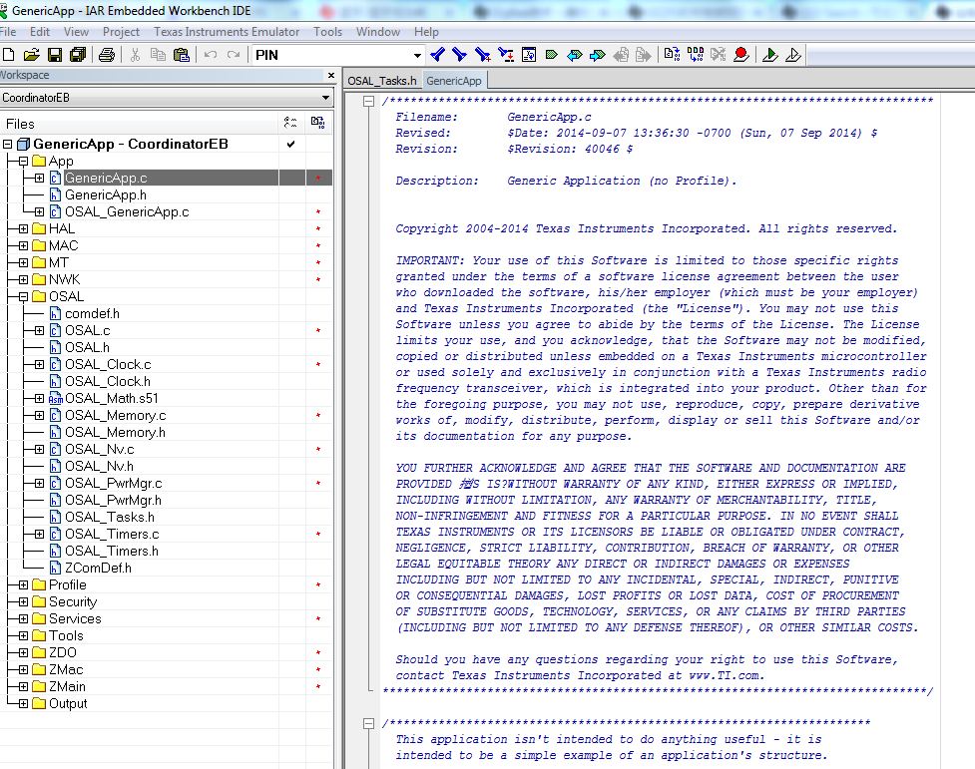Expand the NWK folder
Image resolution: width=975 pixels, height=769 pixels.
coord(23,279)
